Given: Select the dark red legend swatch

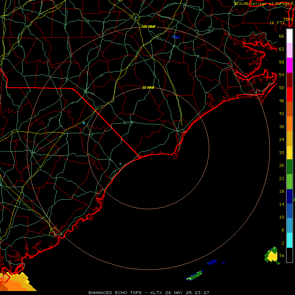Looking at the screenshot, I should [x=289, y=80].
